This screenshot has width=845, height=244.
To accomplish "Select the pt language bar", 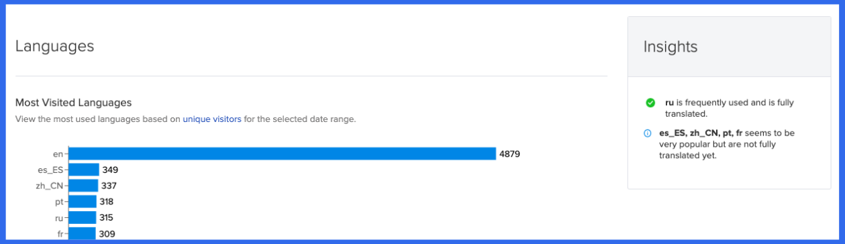I will point(83,202).
